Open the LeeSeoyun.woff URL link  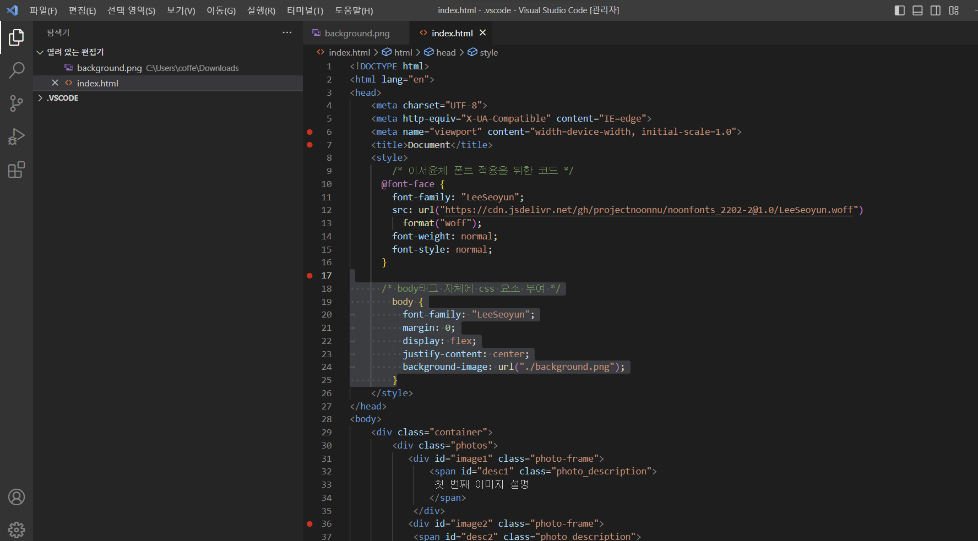(649, 210)
